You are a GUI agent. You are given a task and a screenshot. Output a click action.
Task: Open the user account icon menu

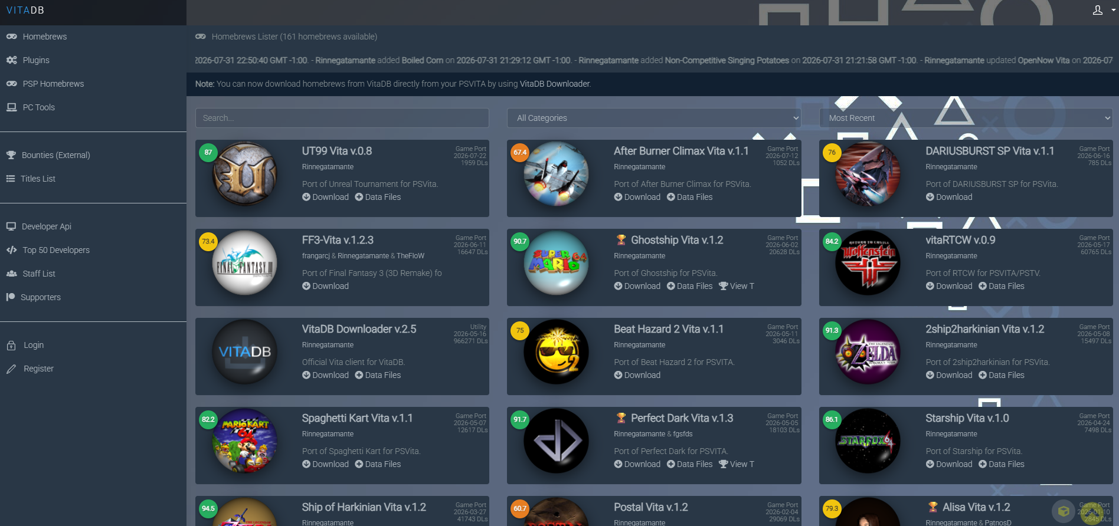point(1098,10)
